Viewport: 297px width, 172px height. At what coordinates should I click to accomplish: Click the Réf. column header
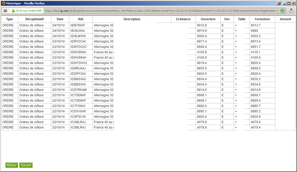point(81,19)
